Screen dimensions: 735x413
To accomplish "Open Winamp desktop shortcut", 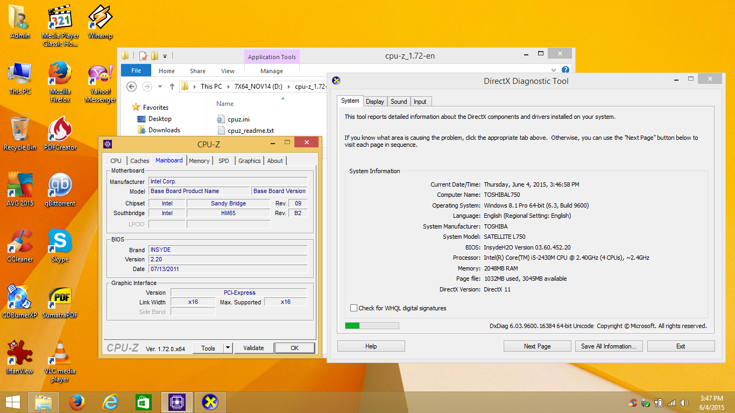I will tap(100, 22).
